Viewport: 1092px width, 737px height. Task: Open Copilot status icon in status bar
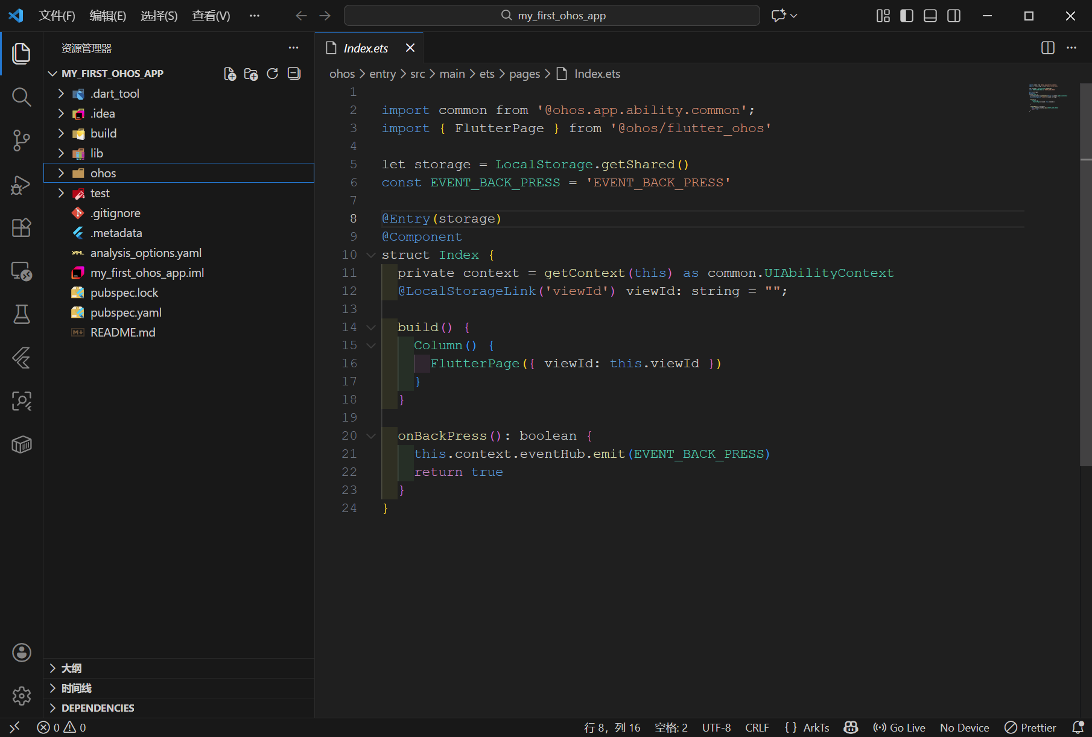(x=851, y=727)
